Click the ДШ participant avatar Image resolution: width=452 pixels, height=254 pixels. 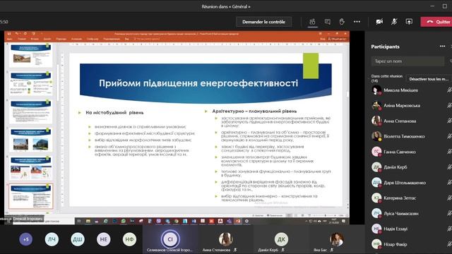point(78,239)
